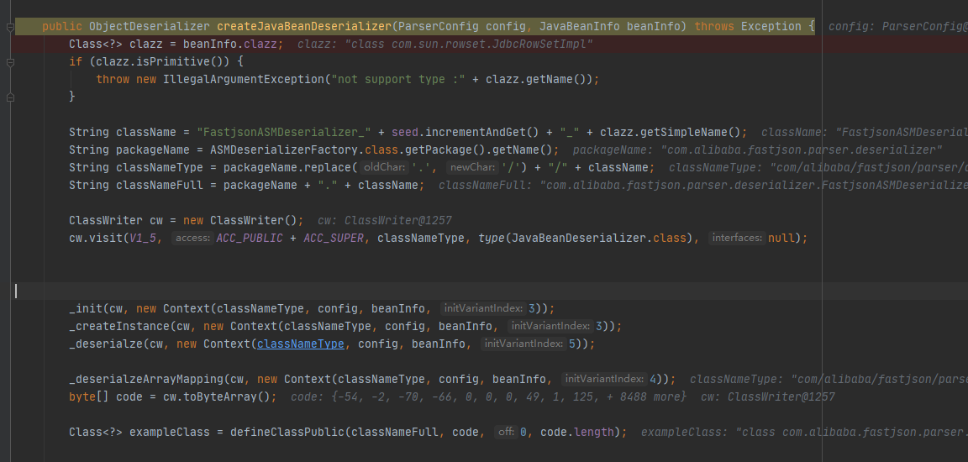
Task: Click the inline config: ParserConfig@ debug value
Action: point(898,27)
